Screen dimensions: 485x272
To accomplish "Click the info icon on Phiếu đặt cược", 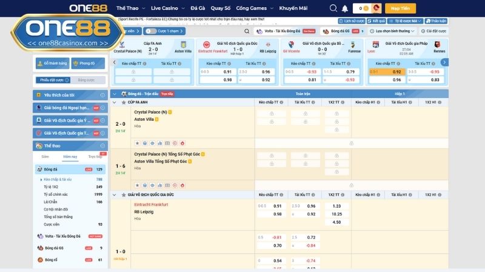I will 67,80.
